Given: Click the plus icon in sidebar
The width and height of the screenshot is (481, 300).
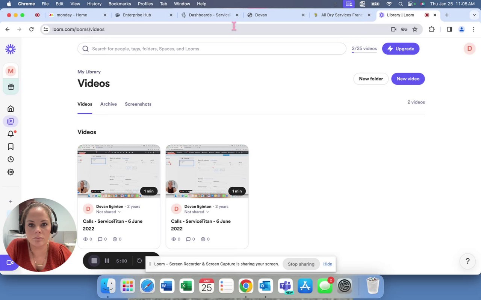Looking at the screenshot, I should 11,202.
